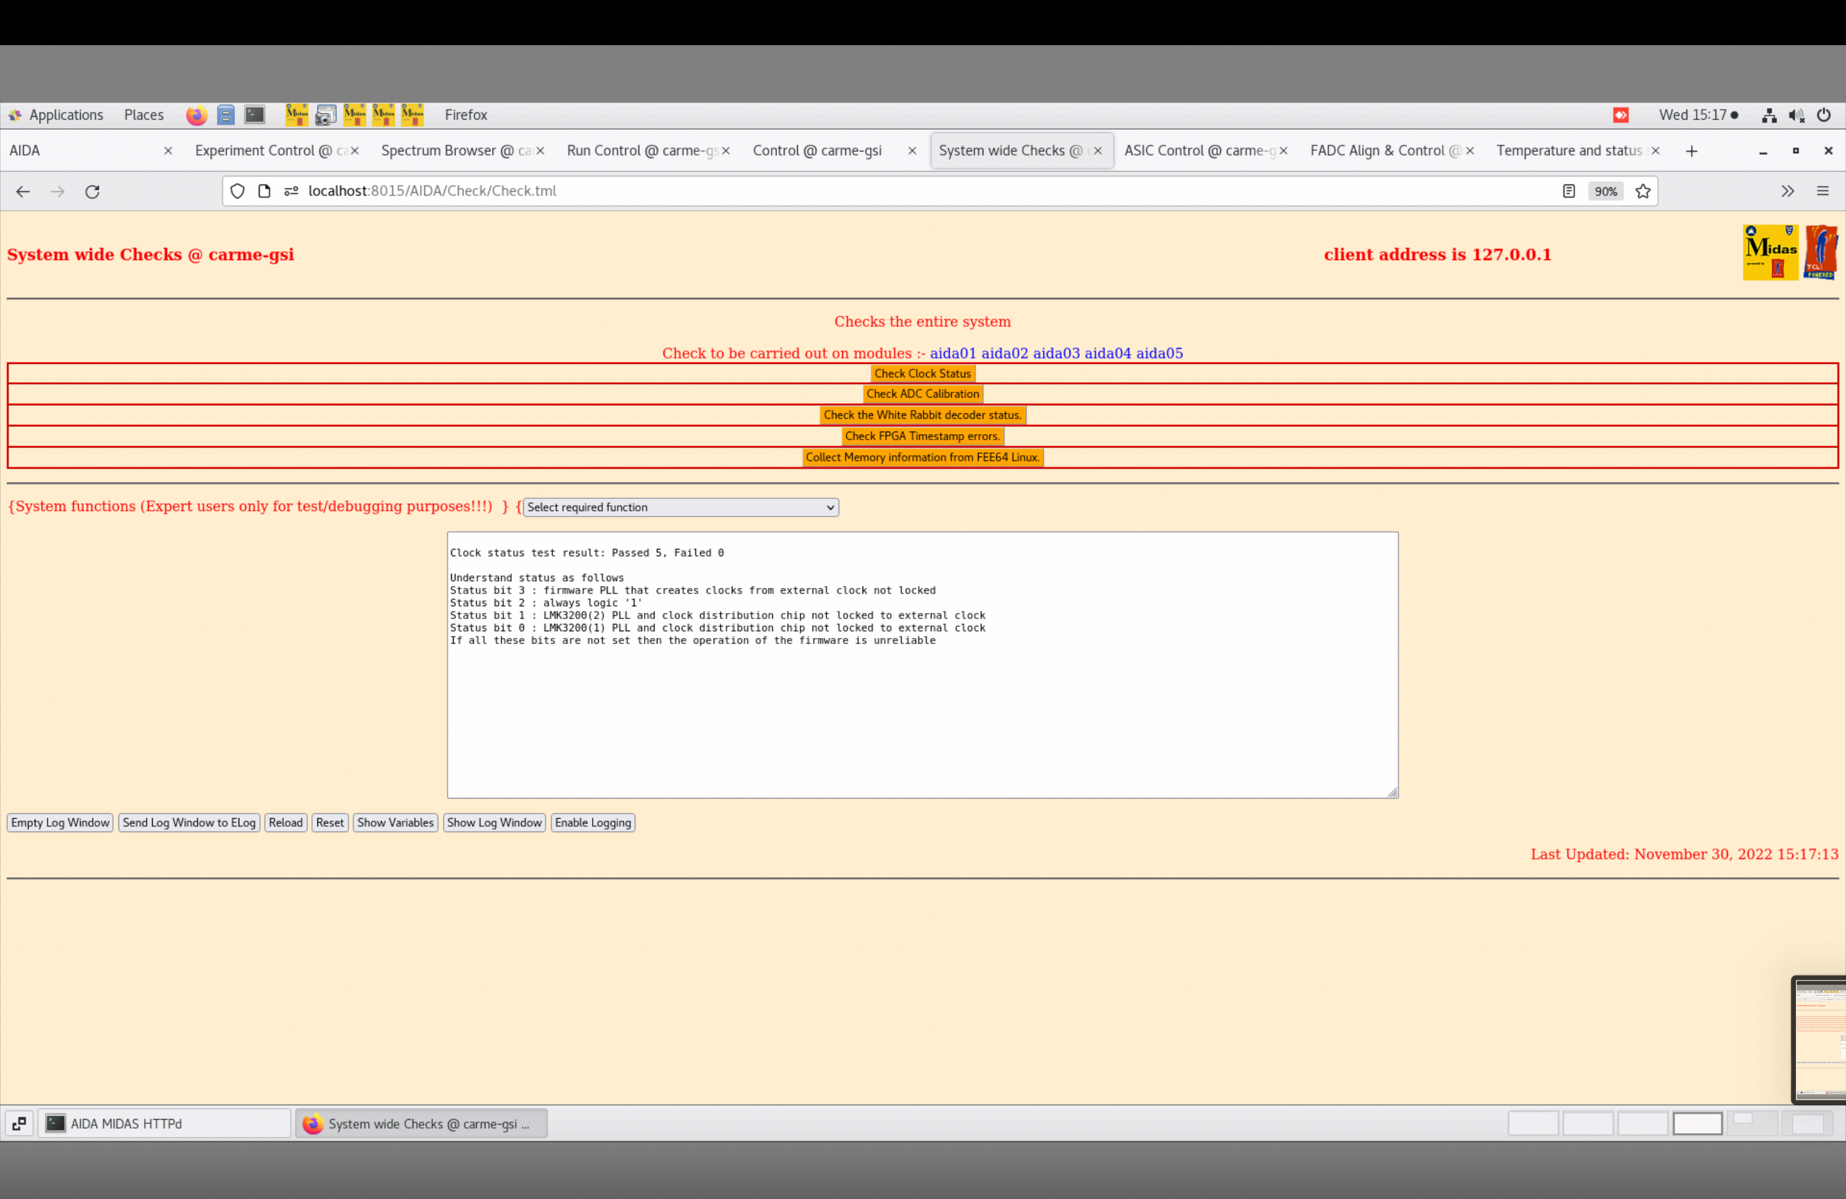Expand the Select required function dropdown
1846x1199 pixels.
pos(680,507)
